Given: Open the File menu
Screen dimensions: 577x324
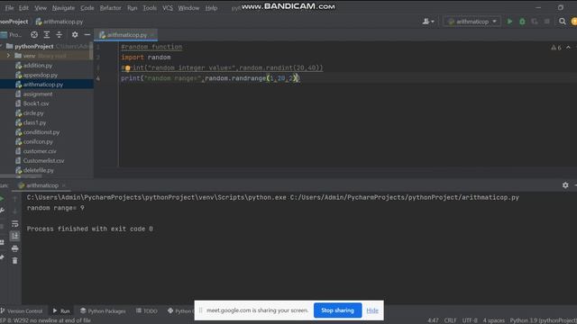Looking at the screenshot, I should click(x=10, y=8).
